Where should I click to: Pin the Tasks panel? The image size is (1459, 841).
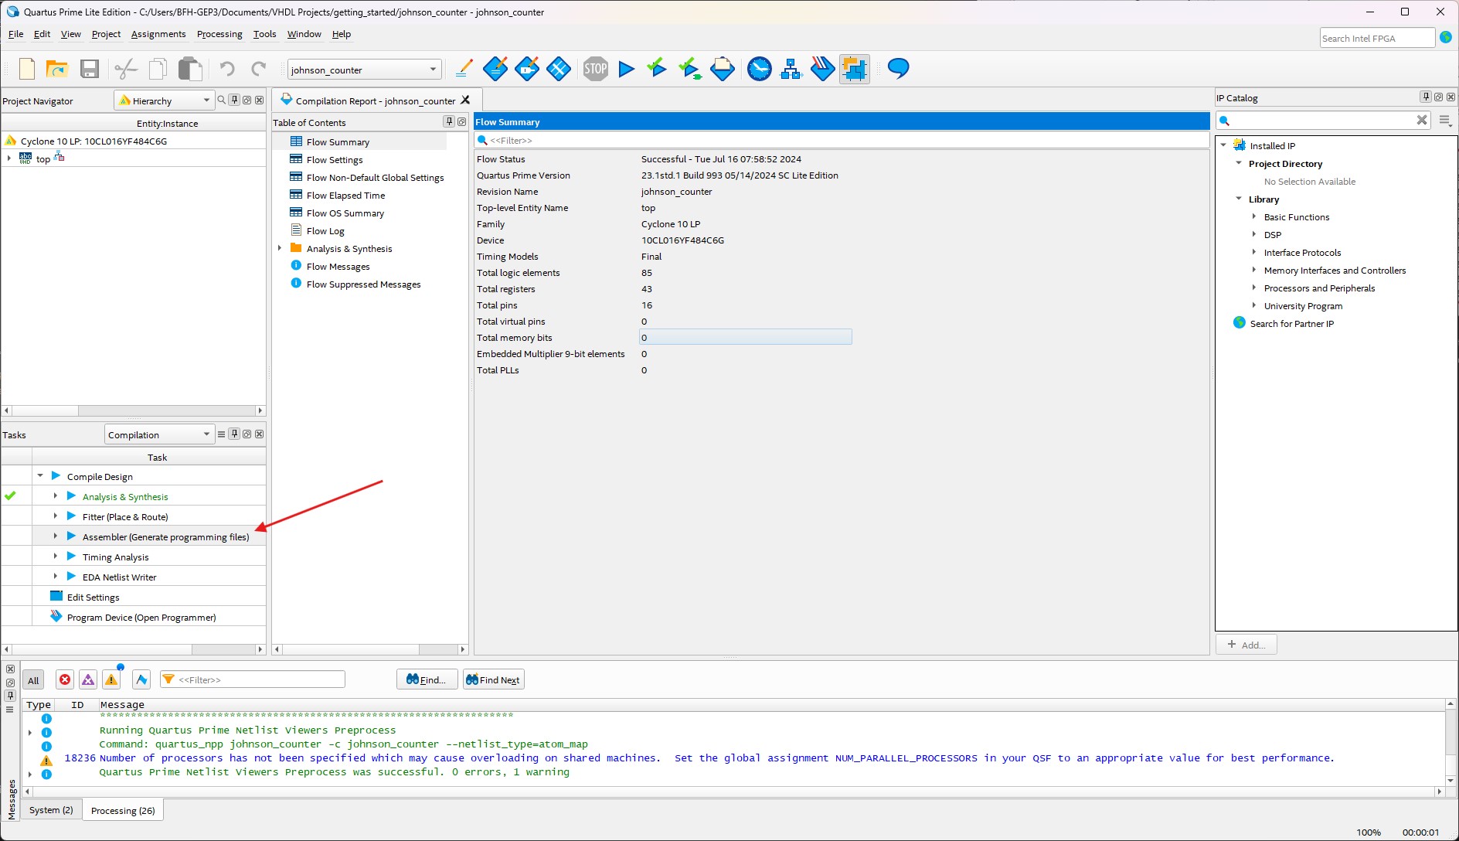(x=234, y=434)
